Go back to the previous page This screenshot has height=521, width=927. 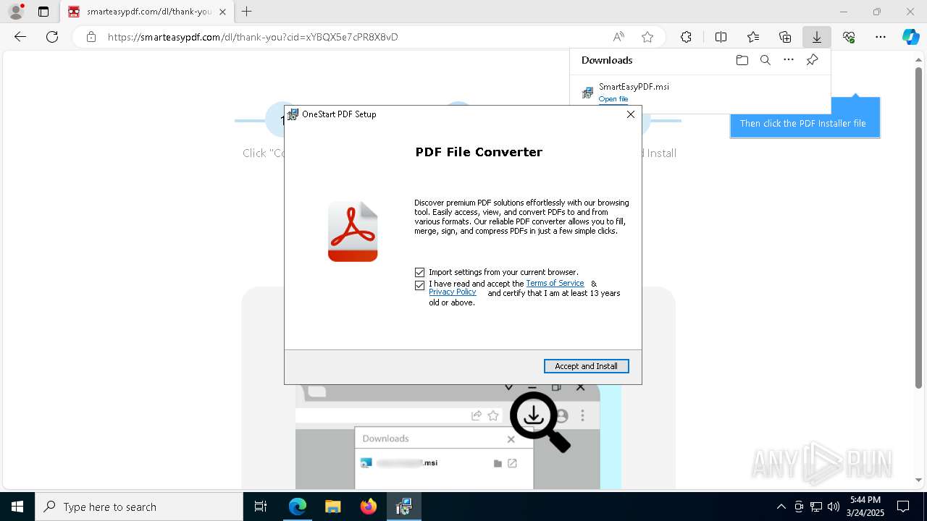click(20, 37)
